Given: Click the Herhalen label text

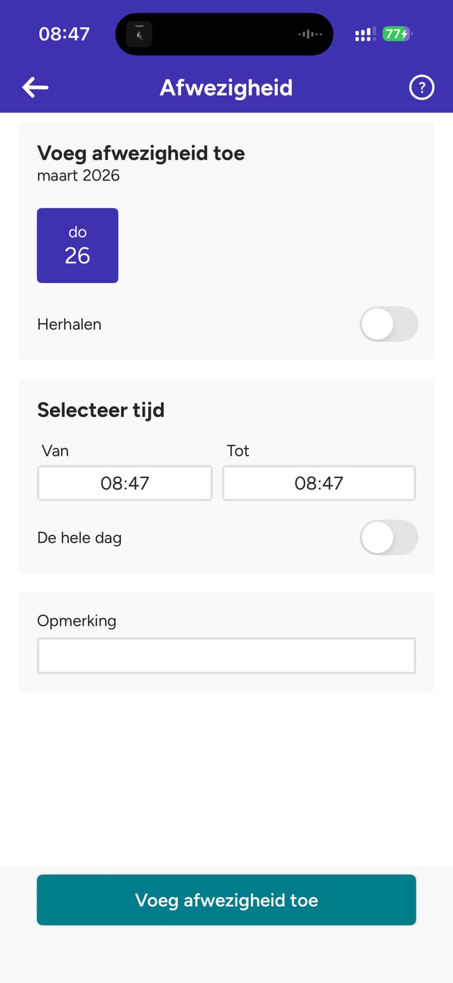Looking at the screenshot, I should [x=70, y=324].
